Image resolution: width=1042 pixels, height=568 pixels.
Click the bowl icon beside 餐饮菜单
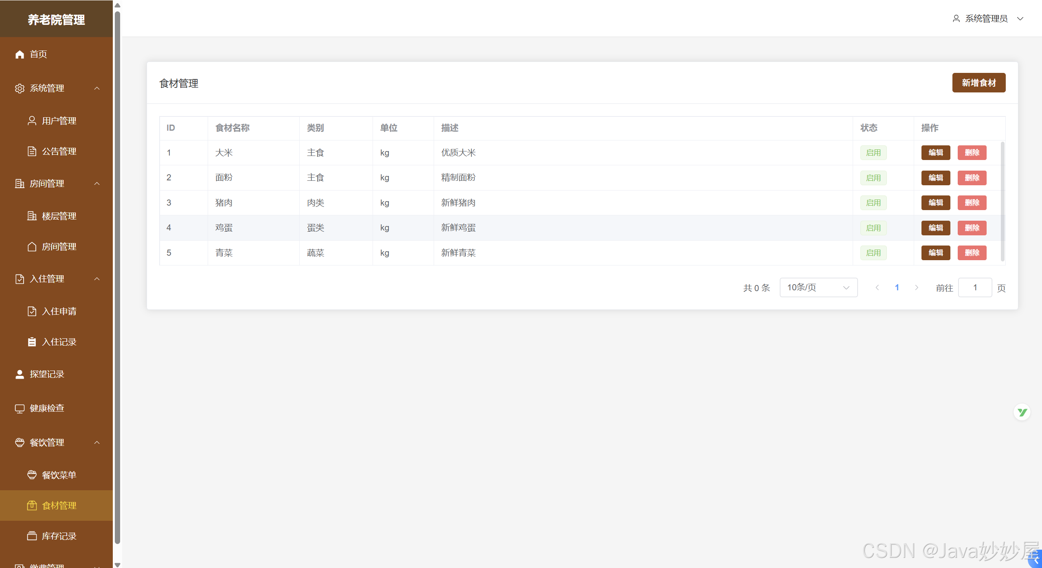click(32, 475)
